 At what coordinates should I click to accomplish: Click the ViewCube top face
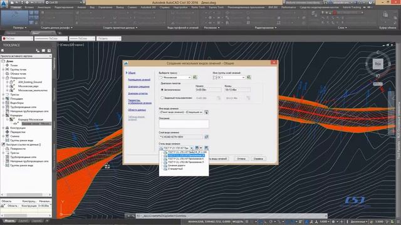378,64
